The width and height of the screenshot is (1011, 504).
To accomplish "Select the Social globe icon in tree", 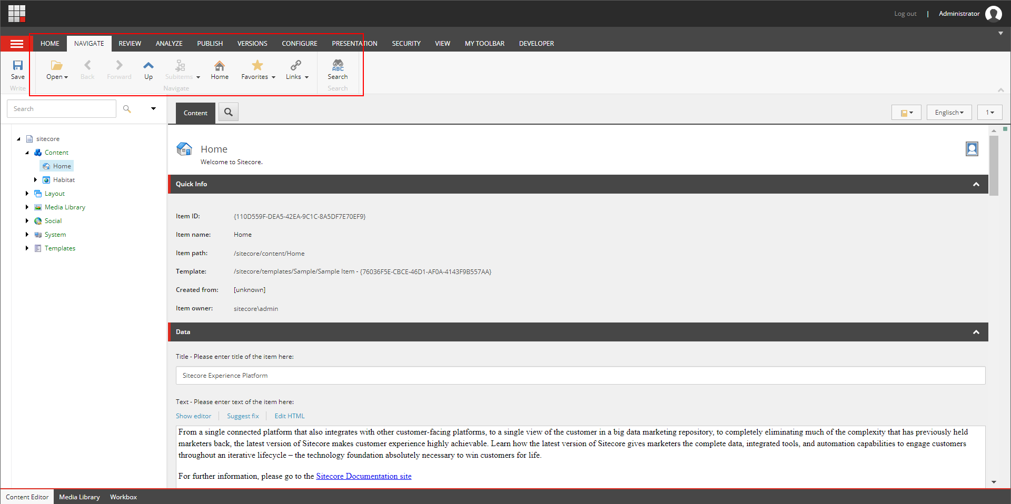I will pyautogui.click(x=38, y=221).
